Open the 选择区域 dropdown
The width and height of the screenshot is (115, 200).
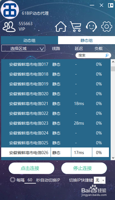(x=23, y=48)
